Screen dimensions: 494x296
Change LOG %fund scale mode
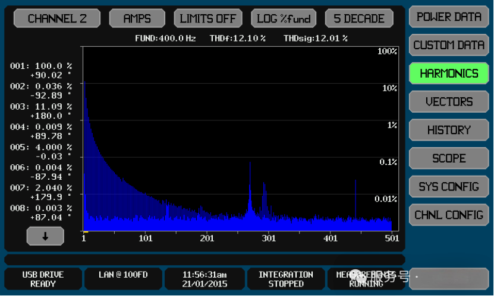[284, 18]
